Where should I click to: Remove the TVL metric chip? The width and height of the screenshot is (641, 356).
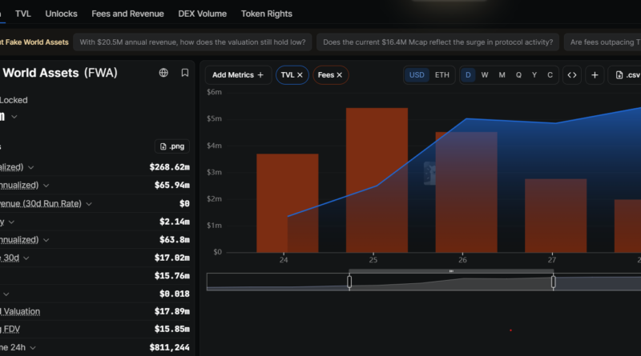(x=300, y=75)
